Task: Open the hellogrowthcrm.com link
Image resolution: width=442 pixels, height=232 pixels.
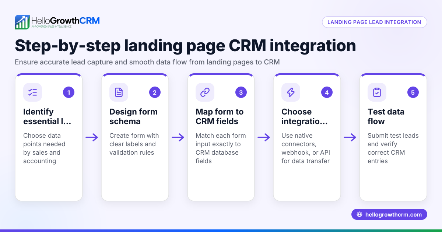Action: pyautogui.click(x=389, y=214)
